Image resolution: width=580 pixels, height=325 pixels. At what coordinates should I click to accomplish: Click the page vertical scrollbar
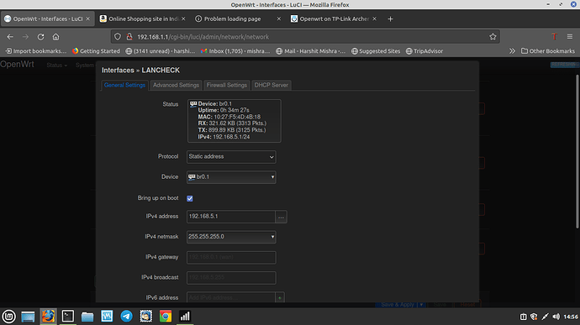point(577,152)
